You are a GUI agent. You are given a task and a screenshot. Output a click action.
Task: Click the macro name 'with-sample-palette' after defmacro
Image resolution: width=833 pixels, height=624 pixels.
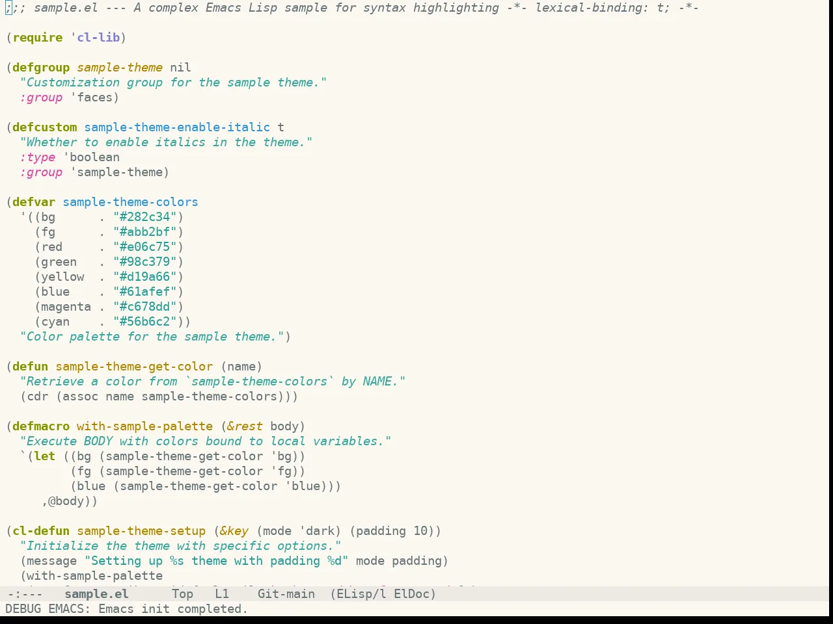144,426
